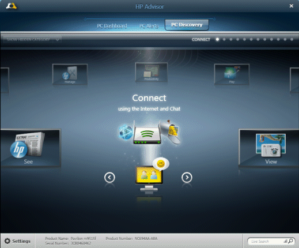299x248 pixels.
Task: Select the last page indicator dot
Action: [292, 39]
